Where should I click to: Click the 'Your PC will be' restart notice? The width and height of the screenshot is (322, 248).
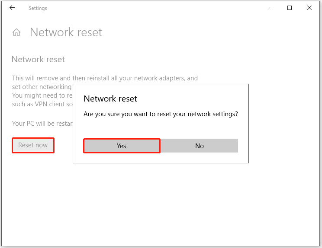point(42,124)
